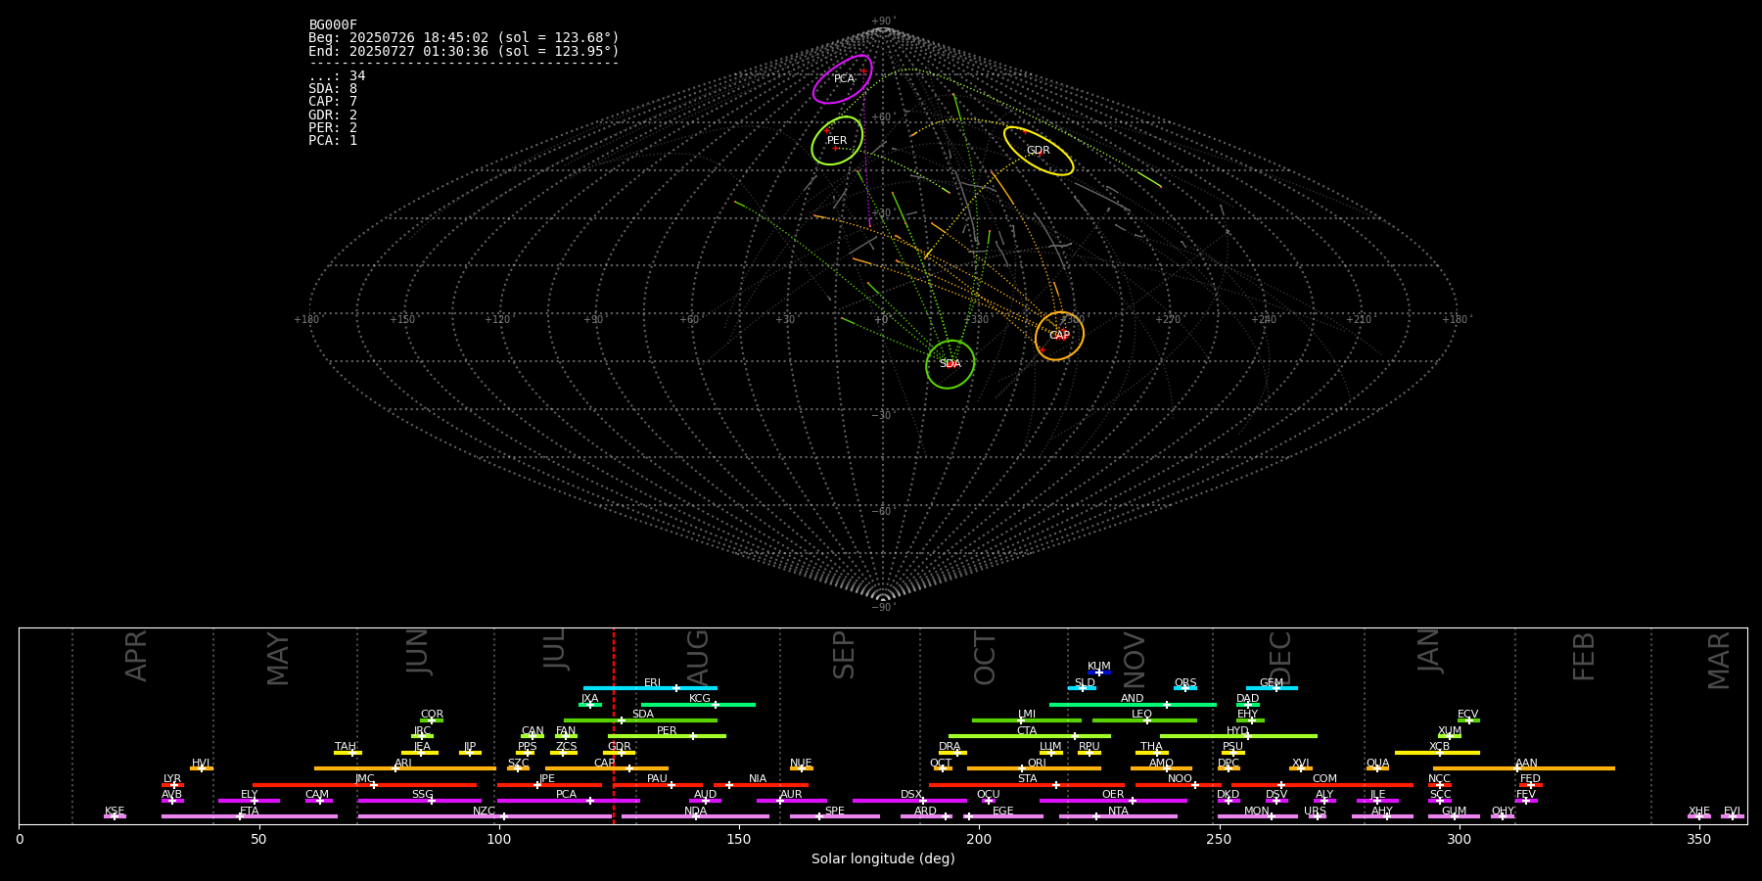Click the AUG month label in timeline

[x=698, y=655]
